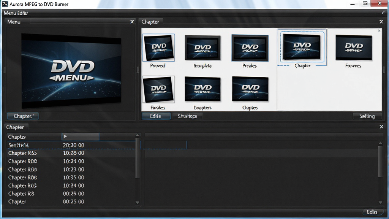Click the timeline pane vertical scrollbar thumb
This screenshot has height=219, width=389.
(380, 161)
